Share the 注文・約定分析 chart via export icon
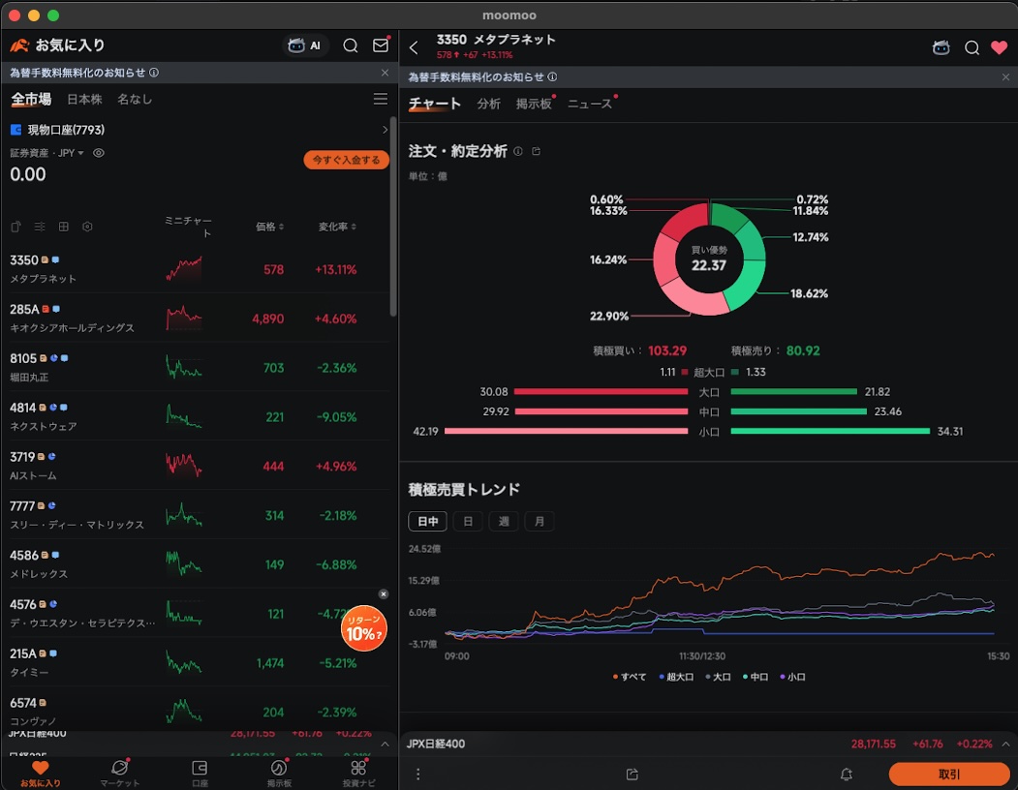 point(537,151)
